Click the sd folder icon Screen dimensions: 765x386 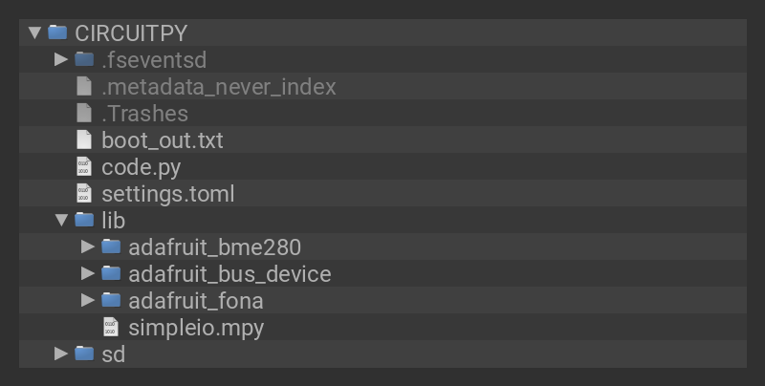click(84, 354)
